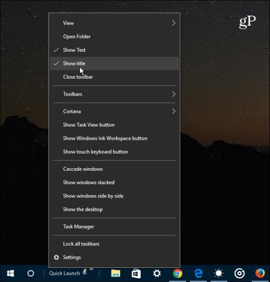Enable Show Task View button
Viewport: 270px width, 282px height.
coord(114,125)
